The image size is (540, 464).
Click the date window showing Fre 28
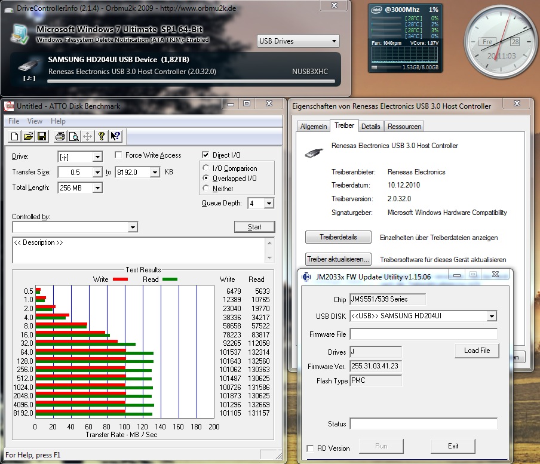tap(499, 42)
